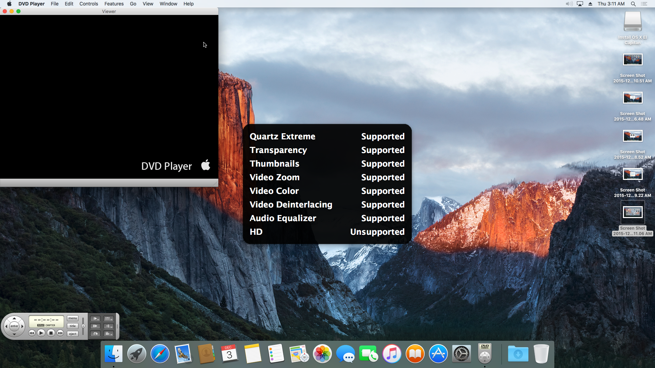Skip to the previous chapter
The image size is (655, 368).
tap(32, 333)
